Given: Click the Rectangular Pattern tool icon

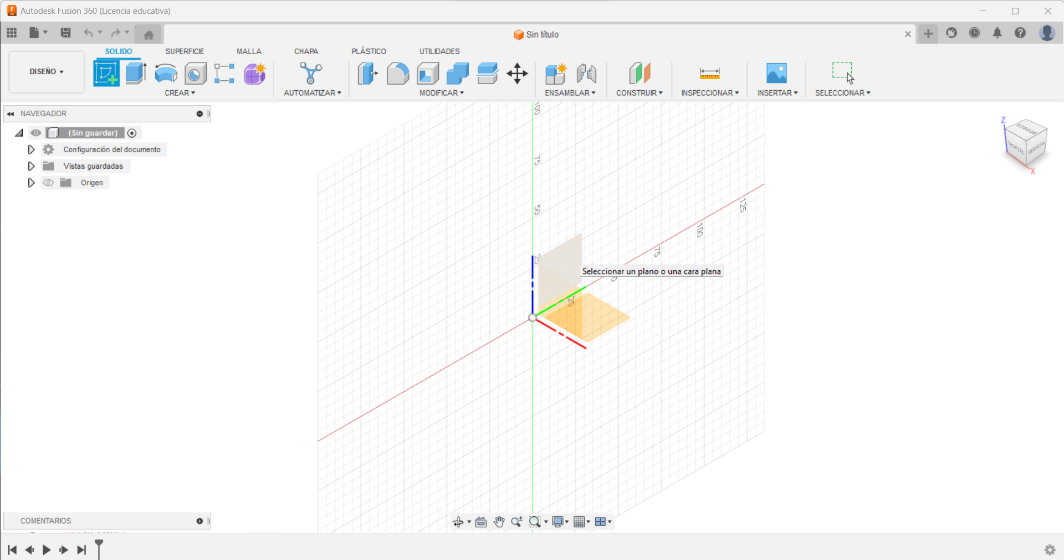Looking at the screenshot, I should (224, 74).
